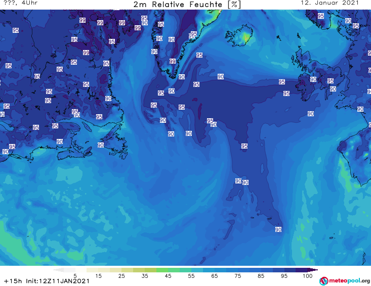Click the legend value '75'
Image resolution: width=371 pixels, height=286 pixels.
click(x=237, y=276)
